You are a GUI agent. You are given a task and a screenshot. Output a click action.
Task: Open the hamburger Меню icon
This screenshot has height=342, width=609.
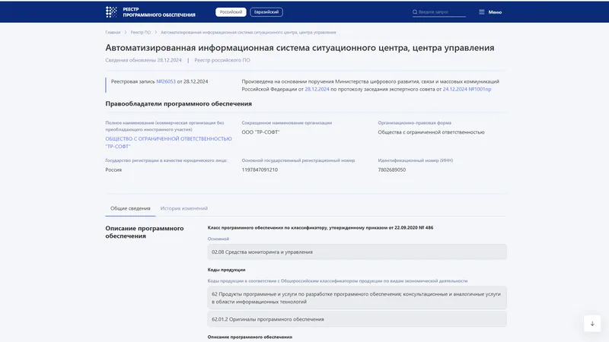pos(482,12)
